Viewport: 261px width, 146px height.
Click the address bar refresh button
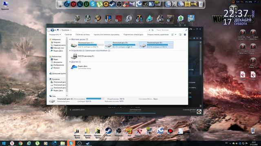click(x=153, y=30)
